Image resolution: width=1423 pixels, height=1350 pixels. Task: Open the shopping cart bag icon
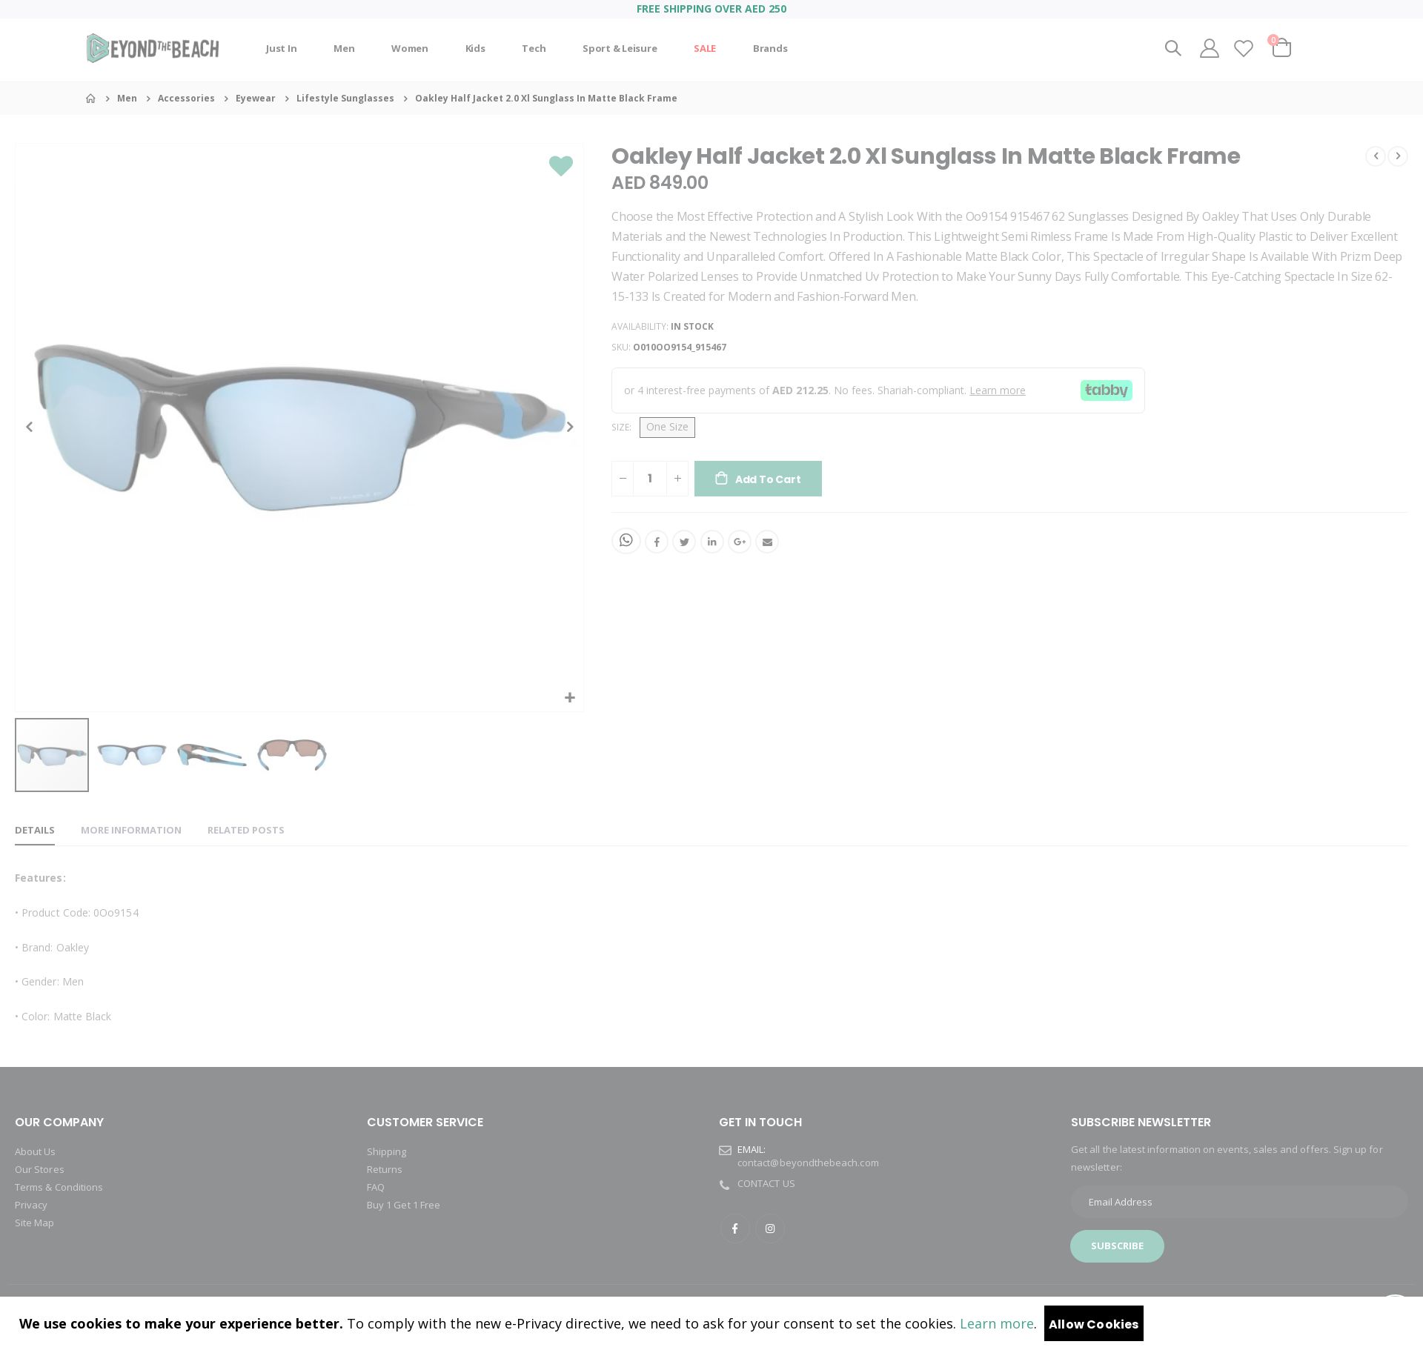tap(1281, 48)
